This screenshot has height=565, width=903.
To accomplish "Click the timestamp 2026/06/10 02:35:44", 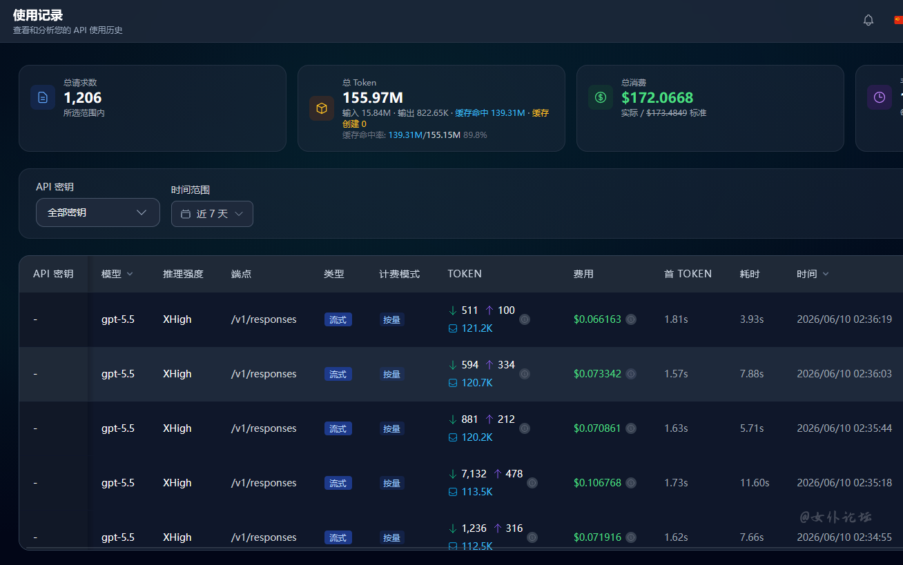I will pyautogui.click(x=844, y=428).
